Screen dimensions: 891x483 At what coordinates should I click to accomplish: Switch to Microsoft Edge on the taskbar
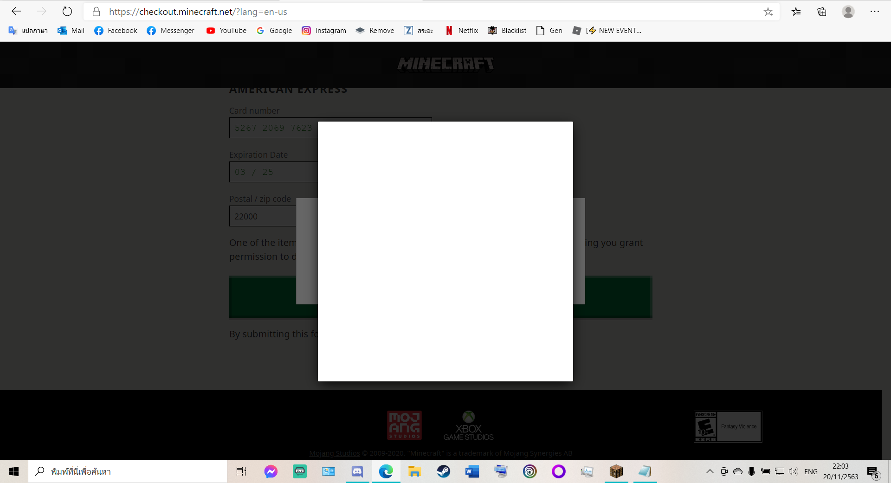pos(386,471)
